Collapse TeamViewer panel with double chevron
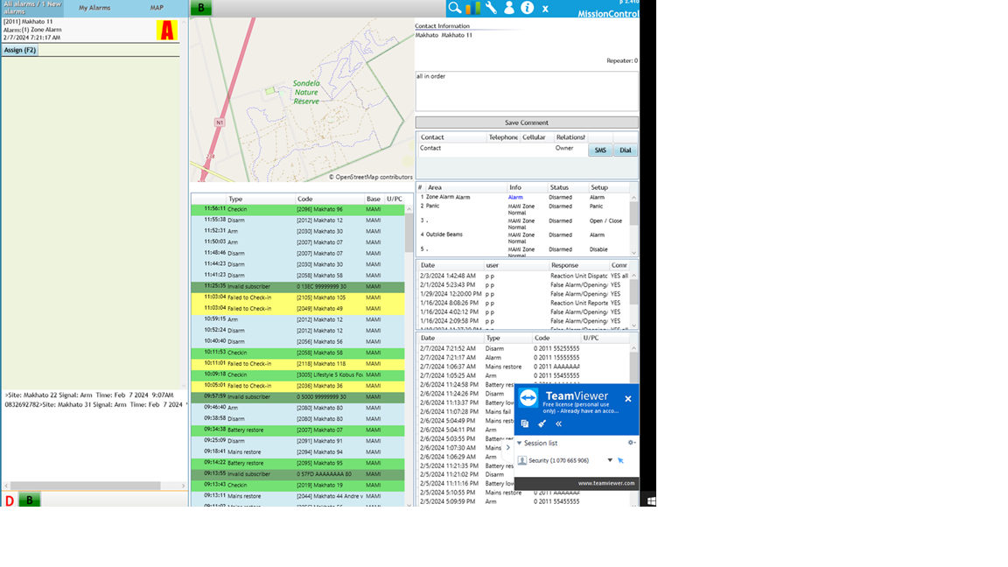The width and height of the screenshot is (1008, 567). click(x=558, y=423)
